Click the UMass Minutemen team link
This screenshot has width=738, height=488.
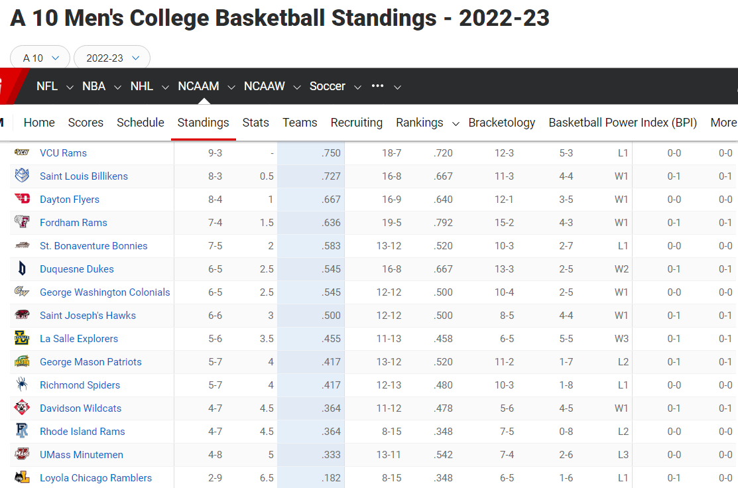tap(82, 455)
